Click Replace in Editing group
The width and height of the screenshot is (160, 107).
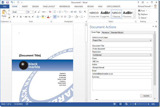click(143, 14)
